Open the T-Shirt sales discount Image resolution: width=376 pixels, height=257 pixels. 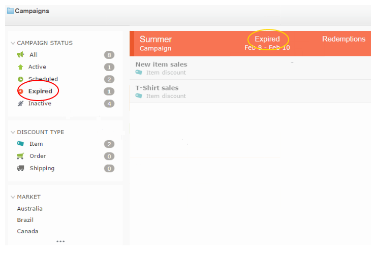point(157,88)
